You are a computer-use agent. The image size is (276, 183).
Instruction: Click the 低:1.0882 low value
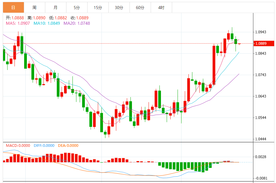[58, 18]
